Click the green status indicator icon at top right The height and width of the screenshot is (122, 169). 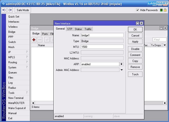pyautogui.click(x=161, y=10)
